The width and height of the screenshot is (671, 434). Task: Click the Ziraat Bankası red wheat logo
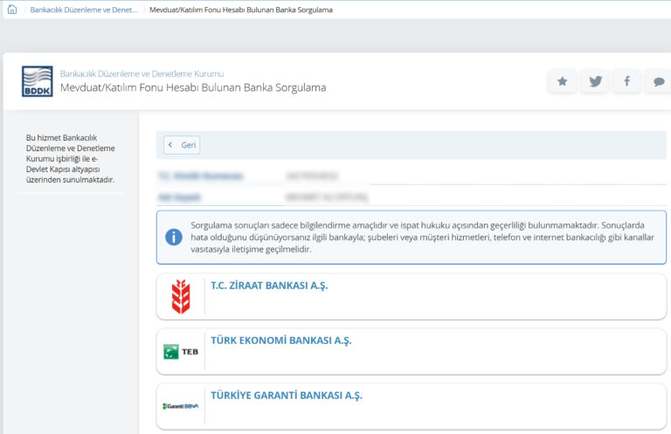[x=181, y=297]
